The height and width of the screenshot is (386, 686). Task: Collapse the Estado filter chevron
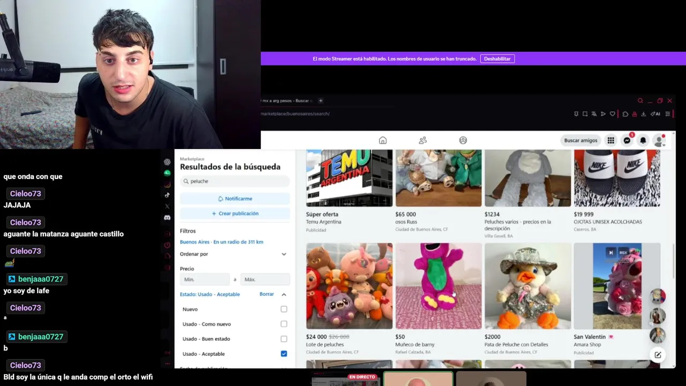tap(284, 294)
